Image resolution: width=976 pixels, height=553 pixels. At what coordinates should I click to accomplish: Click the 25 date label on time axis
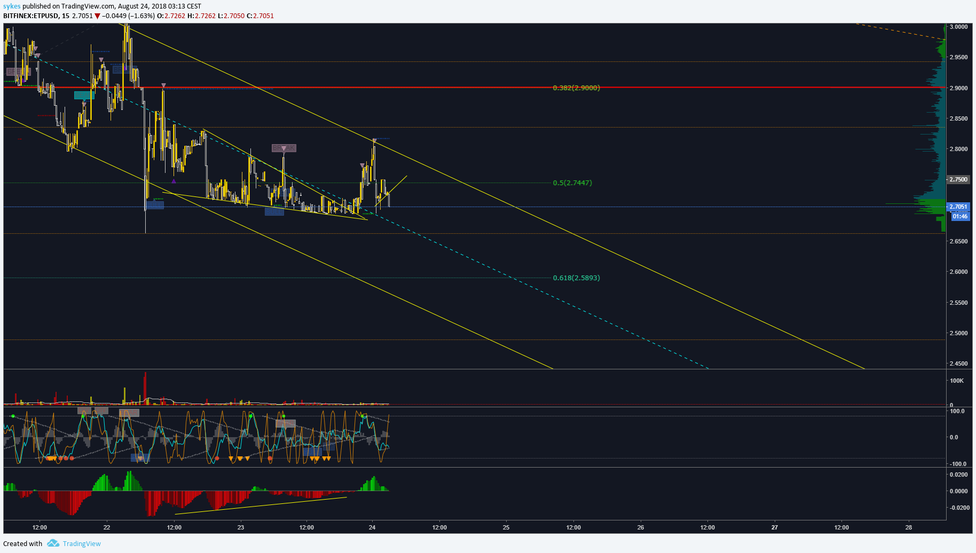point(506,527)
